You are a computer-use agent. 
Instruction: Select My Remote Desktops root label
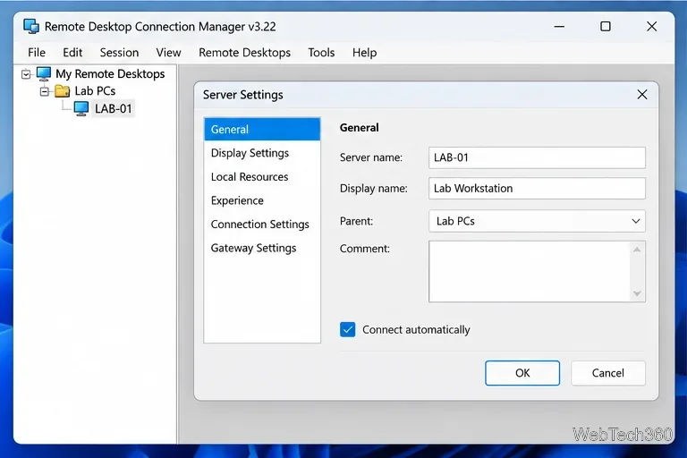click(x=110, y=73)
